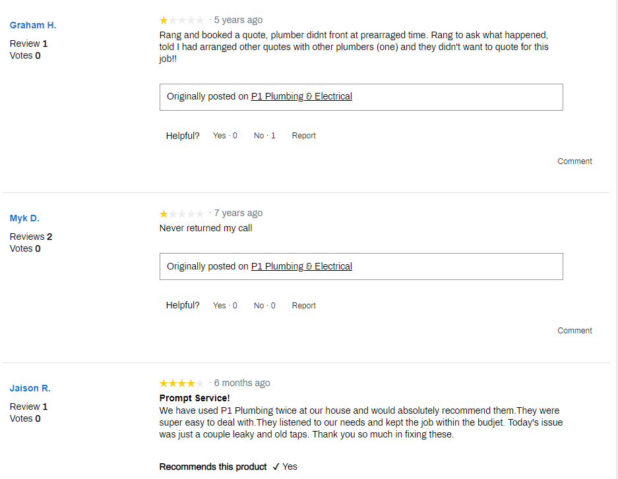Click the third star of Myk D.'s rating
This screenshot has height=479, width=618.
tap(182, 213)
